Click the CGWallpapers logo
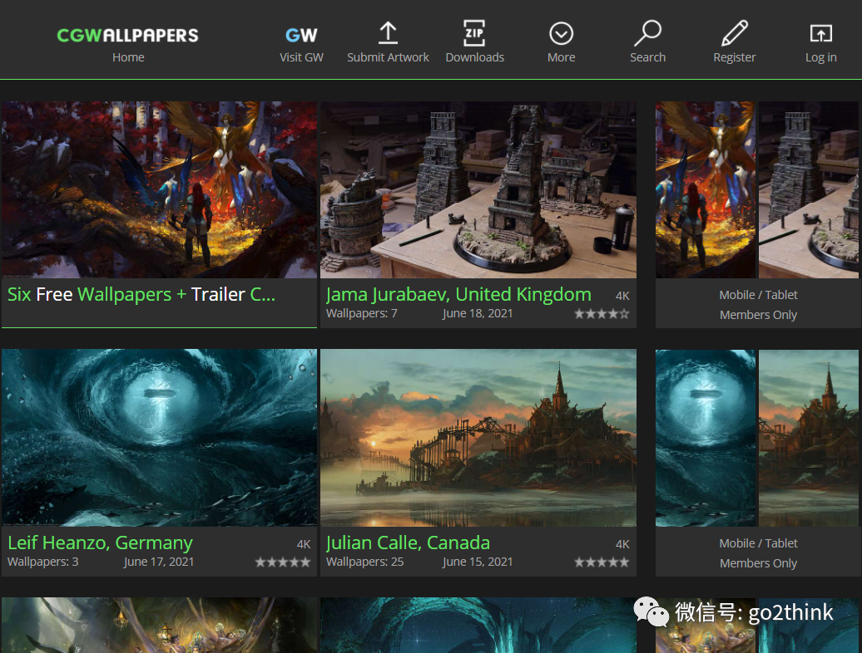 [127, 35]
